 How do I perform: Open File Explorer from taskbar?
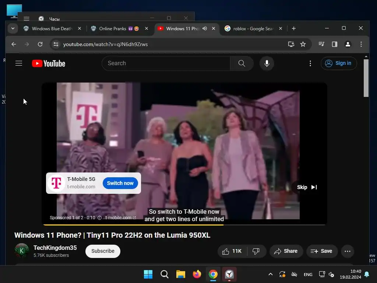coord(180,274)
